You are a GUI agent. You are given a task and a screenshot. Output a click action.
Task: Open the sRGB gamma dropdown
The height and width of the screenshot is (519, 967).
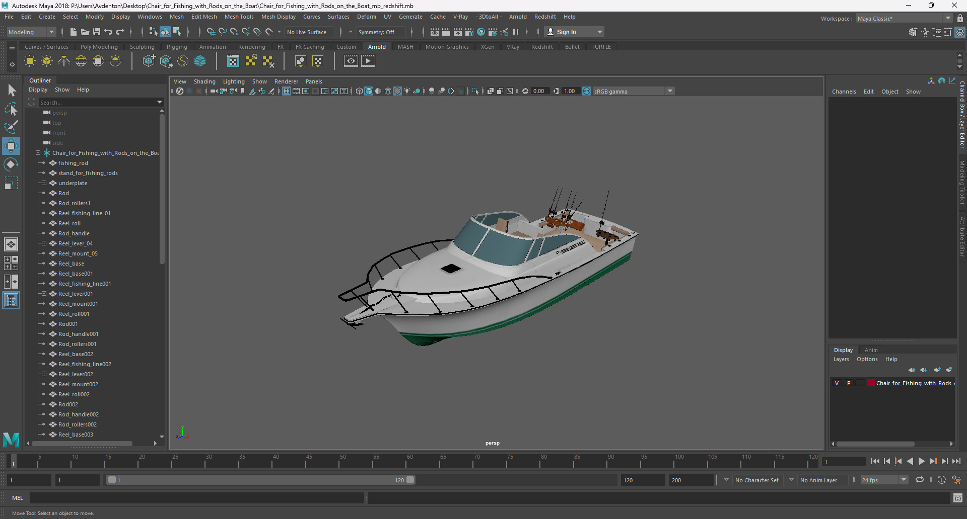pos(670,91)
